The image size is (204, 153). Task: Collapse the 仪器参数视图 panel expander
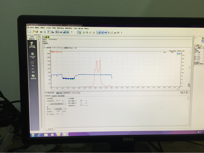[x=45, y=93]
